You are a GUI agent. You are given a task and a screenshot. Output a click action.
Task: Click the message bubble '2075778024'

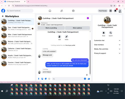[47, 72]
